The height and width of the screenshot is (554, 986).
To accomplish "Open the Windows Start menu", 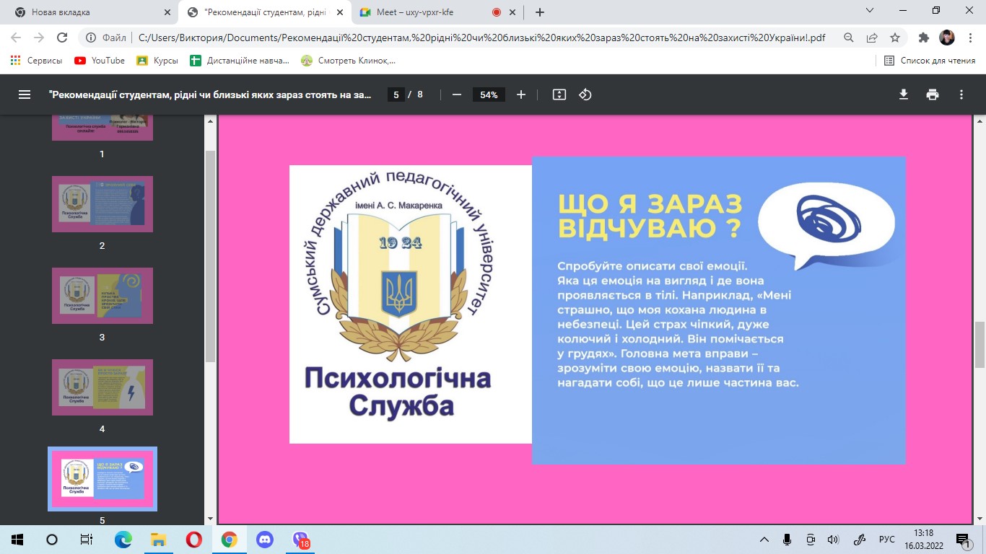I will pyautogui.click(x=17, y=540).
